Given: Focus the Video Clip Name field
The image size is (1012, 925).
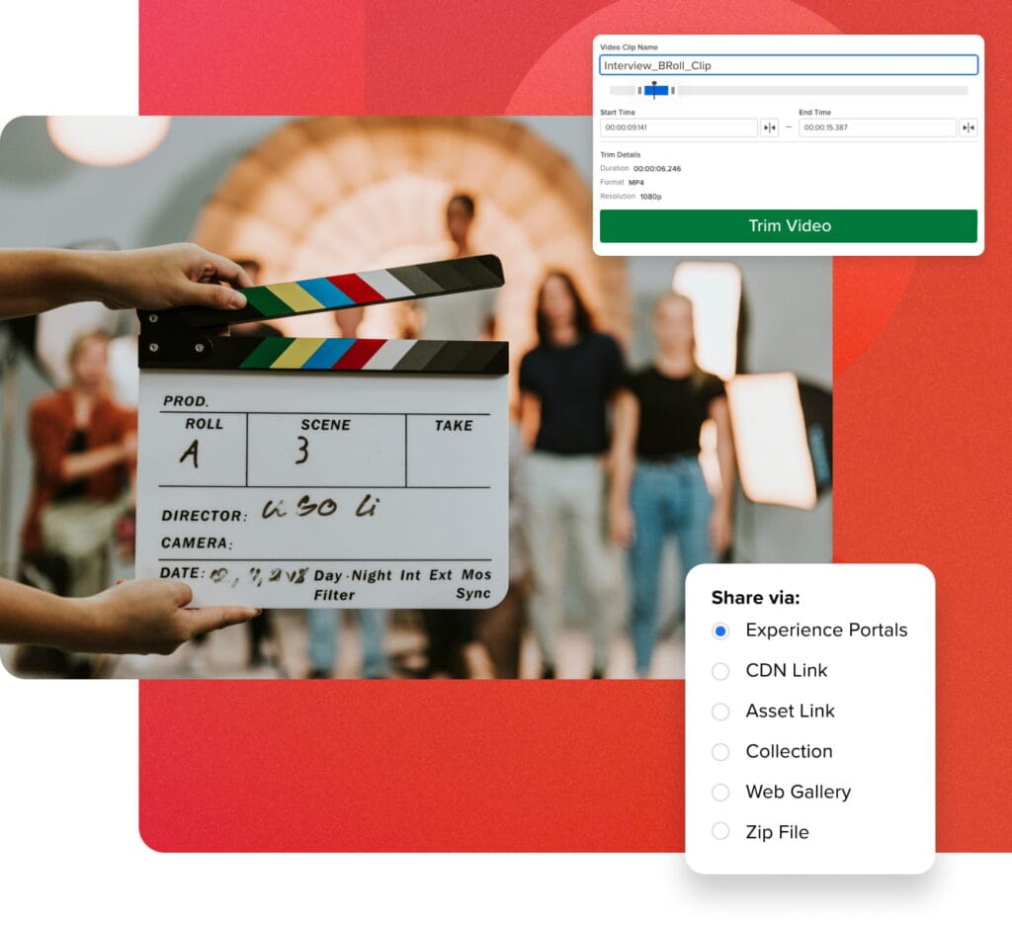Looking at the screenshot, I should tap(788, 65).
